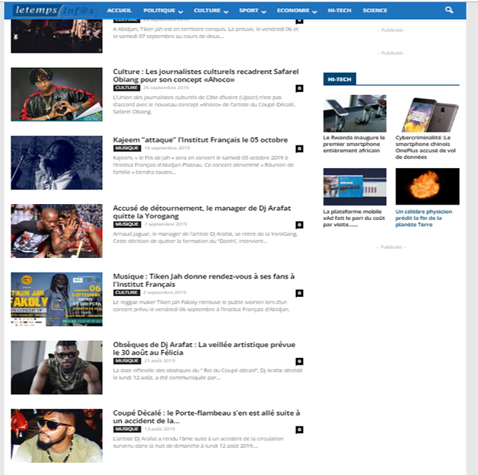Click comment count badge on Yorogang manager article

299,225
